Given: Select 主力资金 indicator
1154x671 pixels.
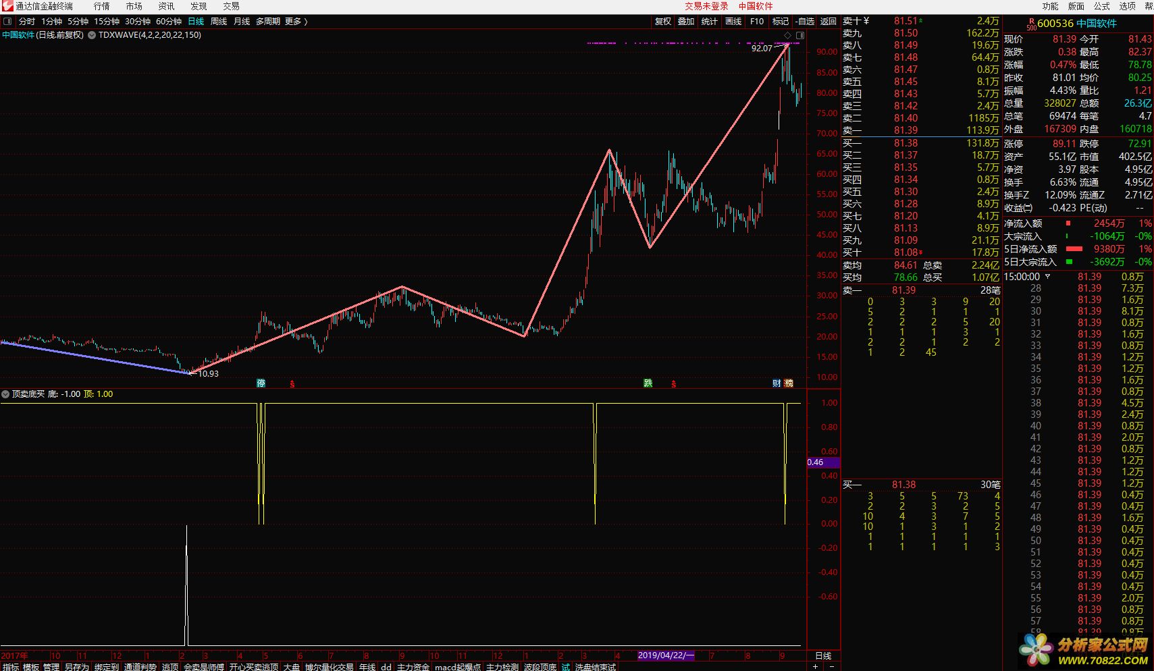Looking at the screenshot, I should 413,667.
